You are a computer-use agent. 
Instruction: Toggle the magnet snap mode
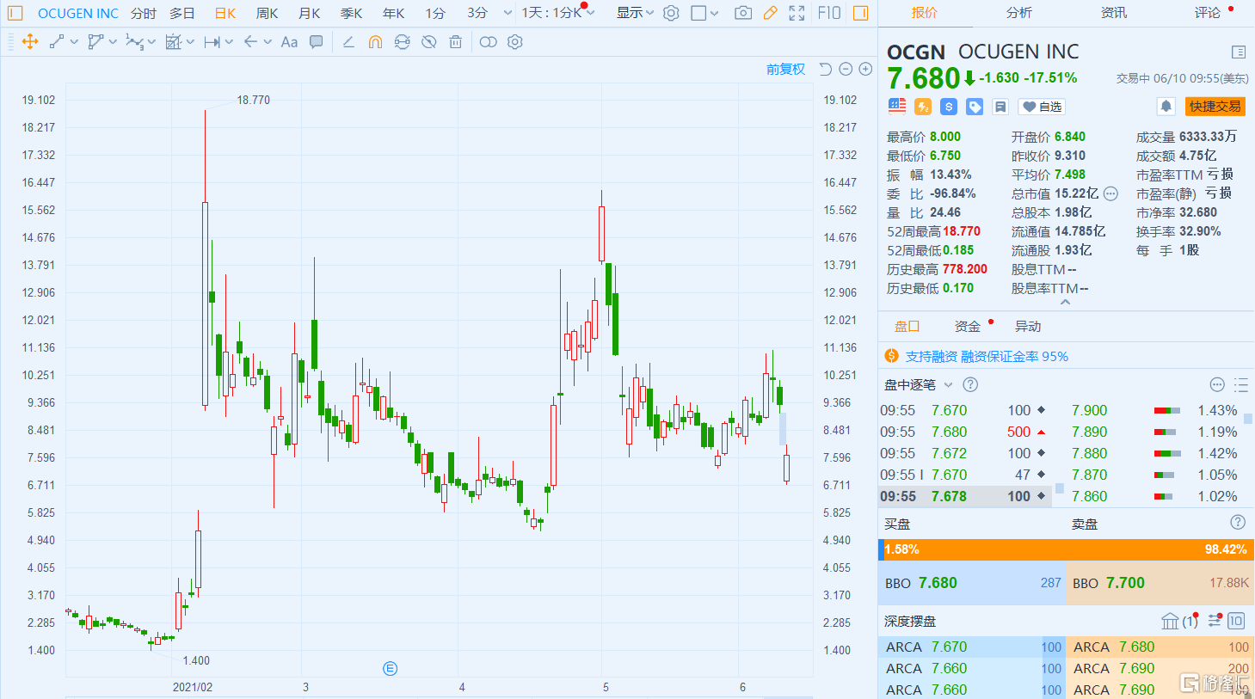pos(375,42)
